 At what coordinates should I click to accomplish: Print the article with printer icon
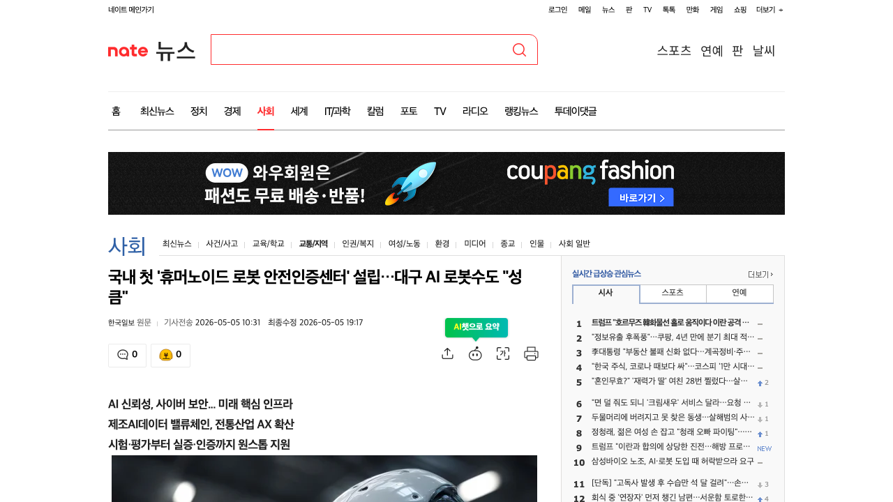click(x=531, y=353)
